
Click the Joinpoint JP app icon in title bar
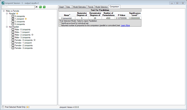(x=3, y=2)
